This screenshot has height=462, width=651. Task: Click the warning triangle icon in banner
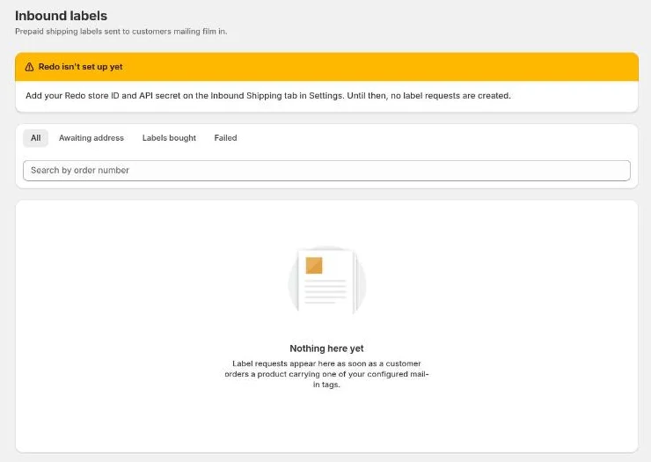pyautogui.click(x=30, y=67)
